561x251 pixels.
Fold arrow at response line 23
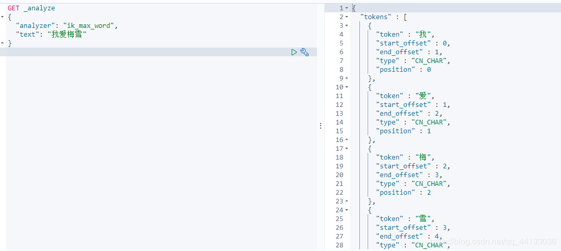click(x=347, y=201)
